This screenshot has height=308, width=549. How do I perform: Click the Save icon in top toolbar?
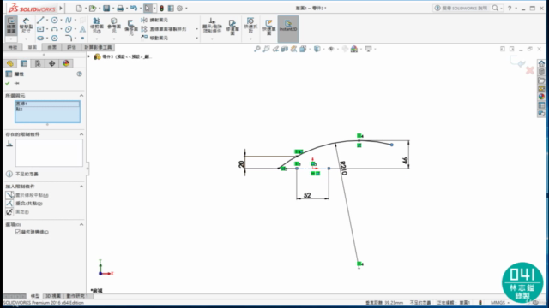coord(106,8)
